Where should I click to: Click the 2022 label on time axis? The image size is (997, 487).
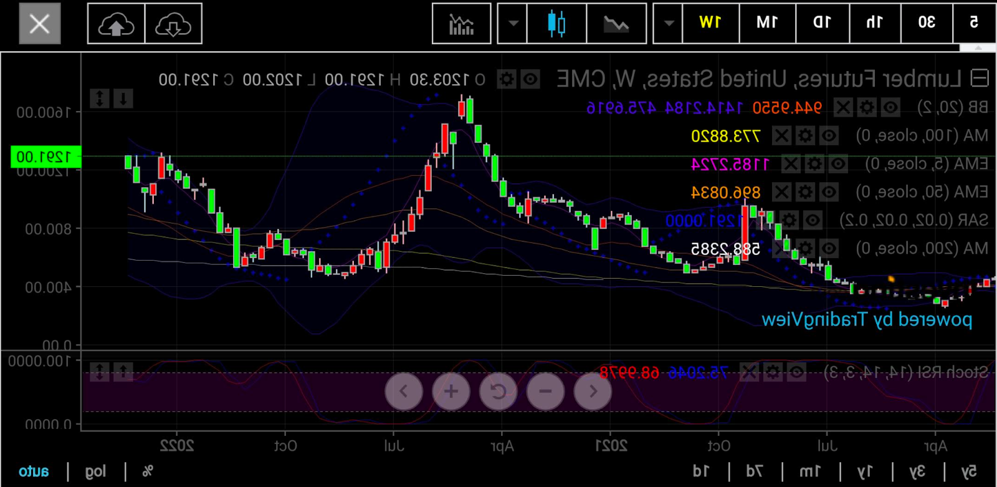point(177,446)
